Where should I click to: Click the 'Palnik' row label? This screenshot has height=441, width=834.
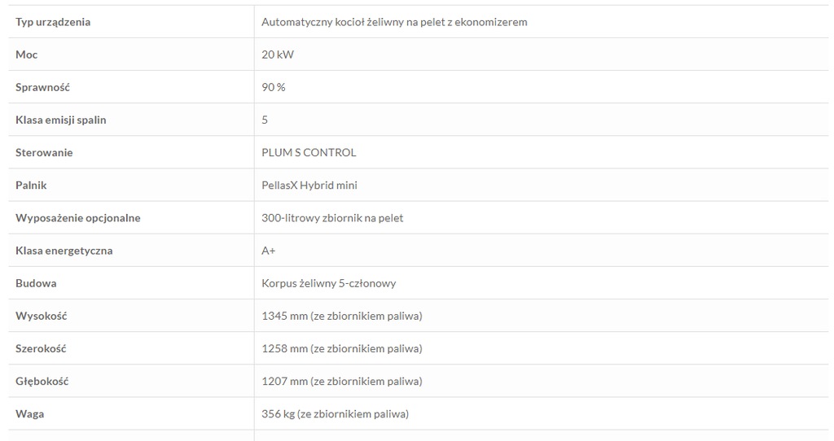(31, 185)
